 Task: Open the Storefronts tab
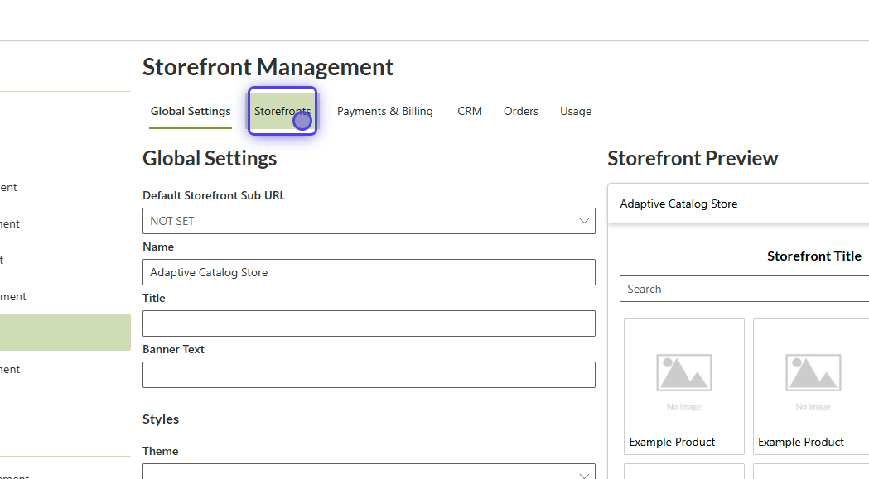pos(282,111)
